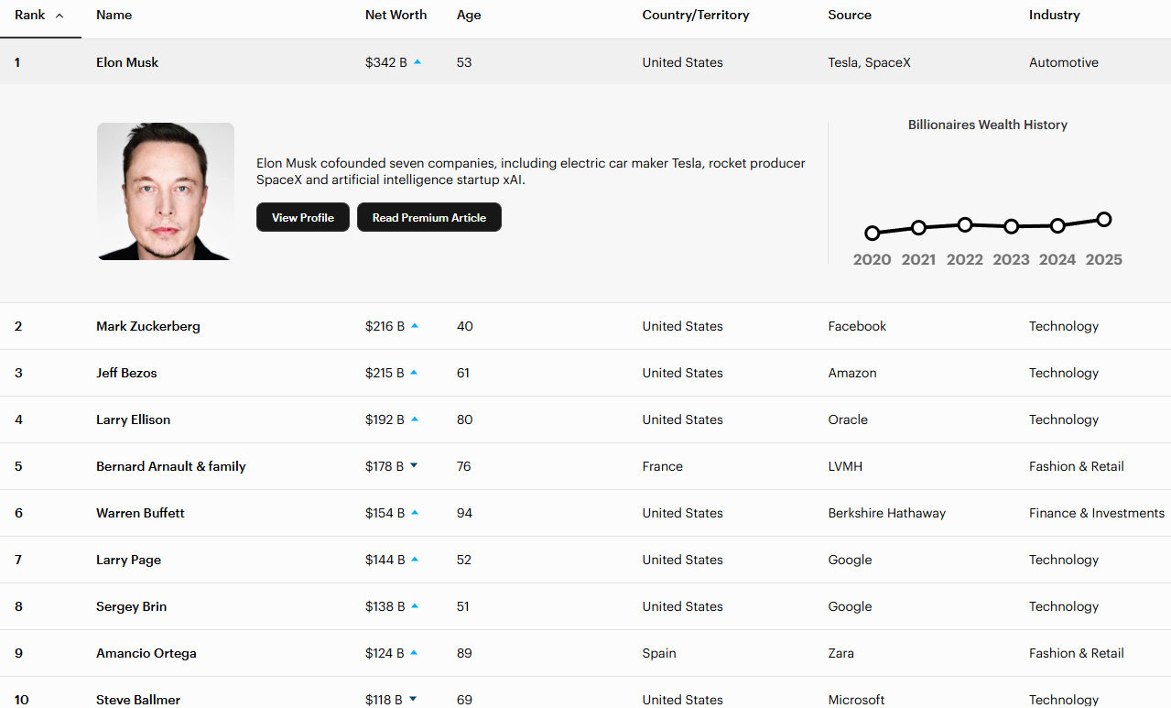Select the 2022 point on wealth chart

pyautogui.click(x=964, y=224)
